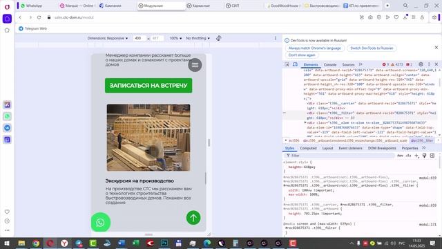
Task: Click the green WhatsApp floating button on the page
Action: click(101, 222)
